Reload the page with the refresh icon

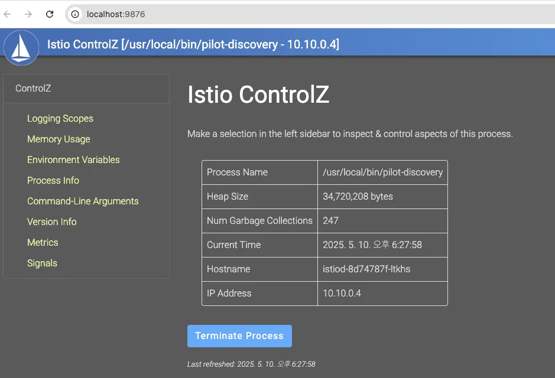[x=50, y=14]
